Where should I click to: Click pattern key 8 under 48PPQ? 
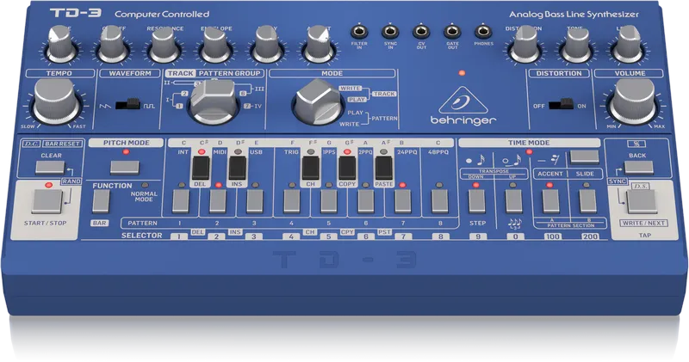coord(439,202)
